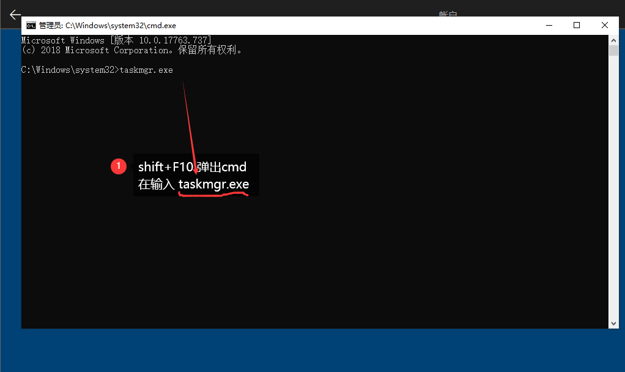This screenshot has height=372, width=625.
Task: Click the 'shift+F10 弹出cmd' annotation text
Action: 192,167
